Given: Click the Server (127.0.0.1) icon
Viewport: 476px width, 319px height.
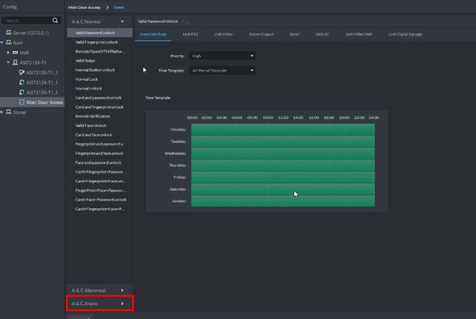Looking at the screenshot, I should click(x=8, y=33).
